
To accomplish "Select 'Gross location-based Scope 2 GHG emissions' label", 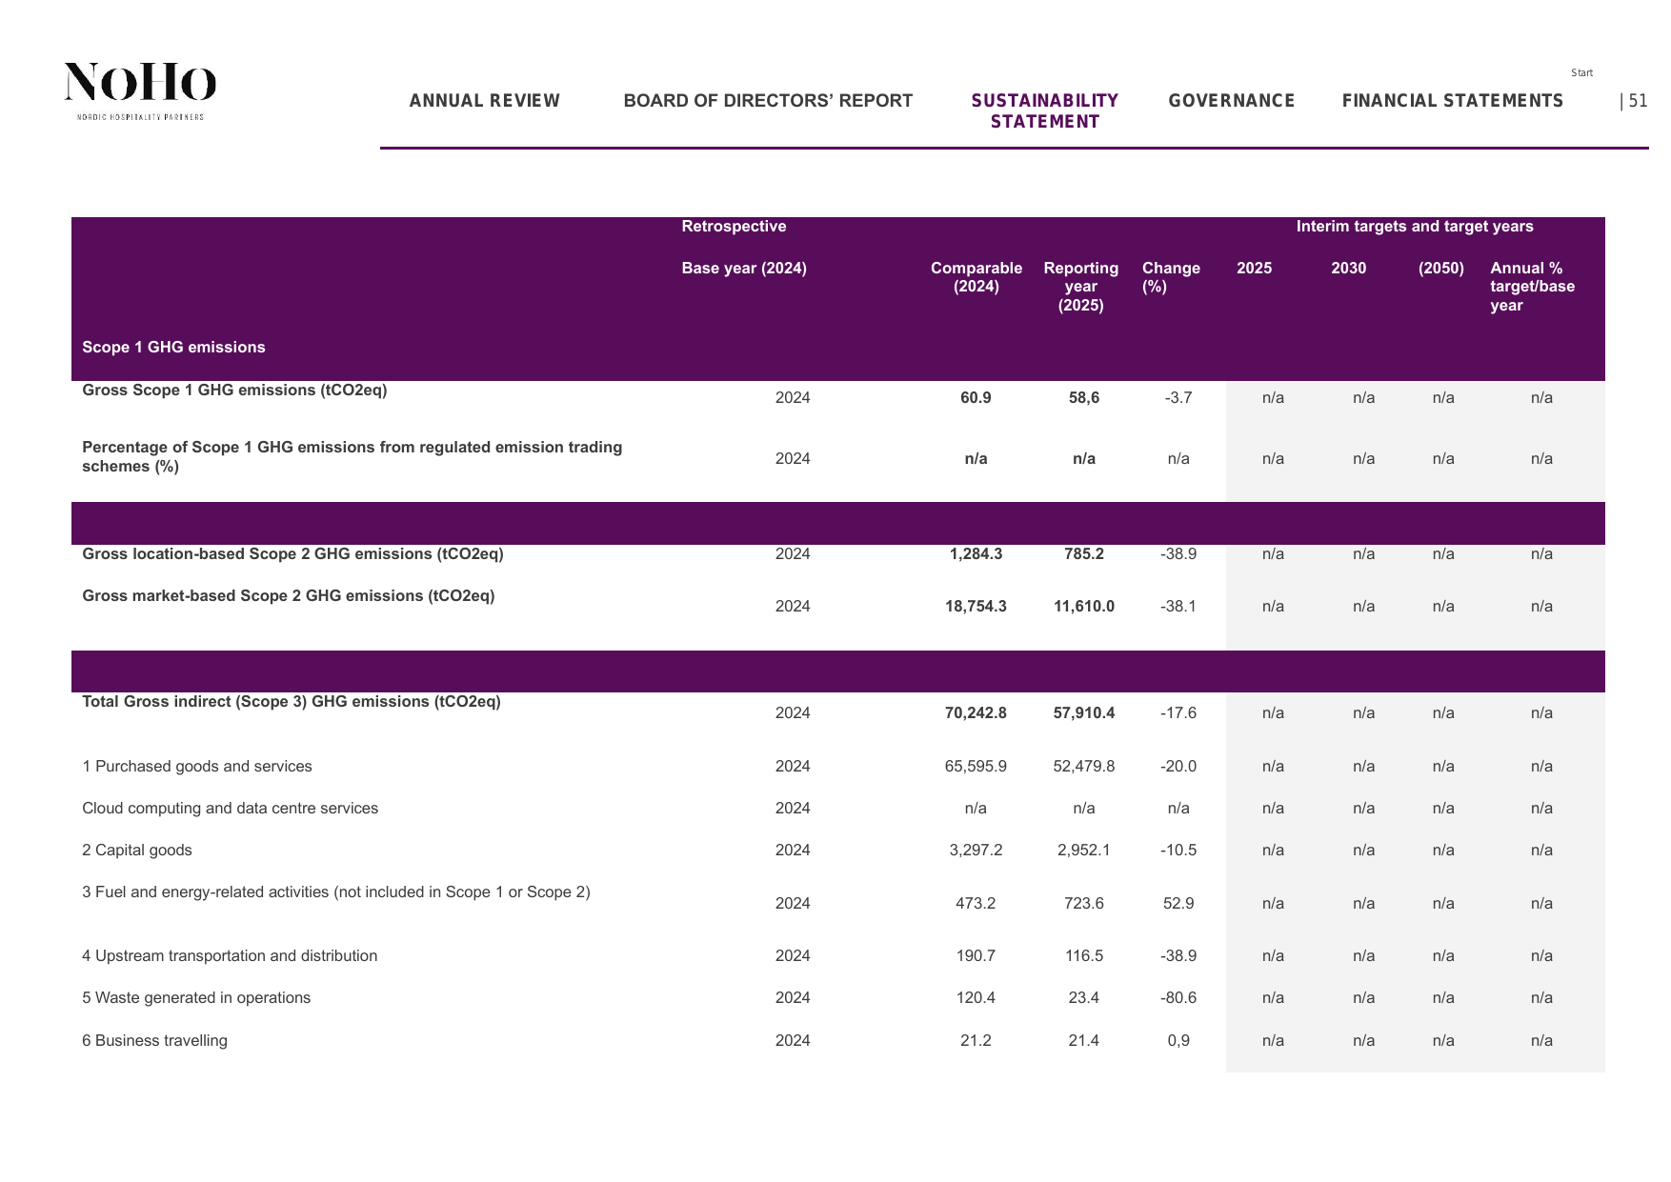I will [x=292, y=554].
